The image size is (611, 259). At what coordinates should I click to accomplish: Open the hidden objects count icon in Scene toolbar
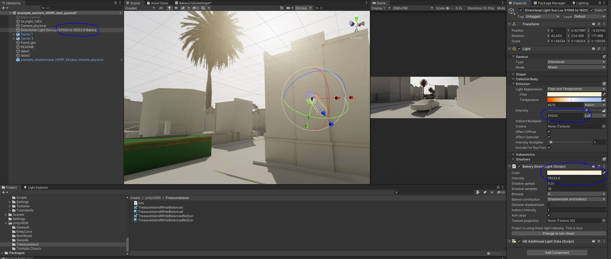(196, 8)
